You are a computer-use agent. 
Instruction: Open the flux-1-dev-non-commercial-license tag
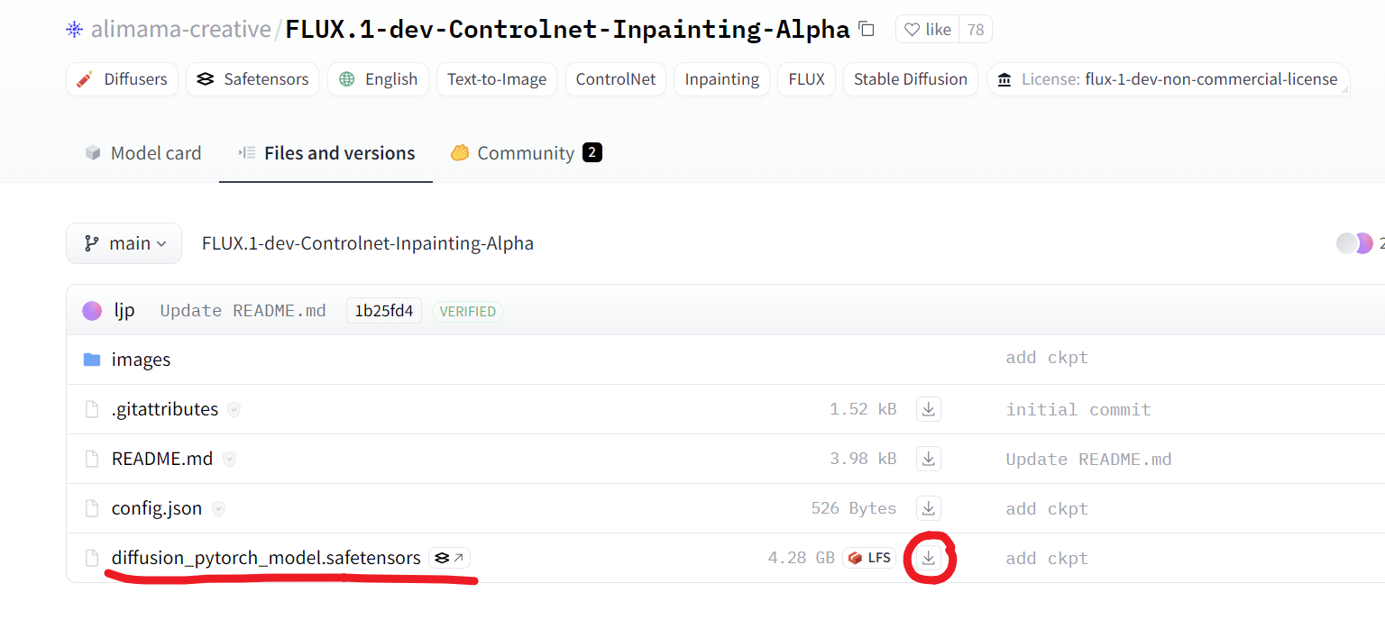[1169, 79]
